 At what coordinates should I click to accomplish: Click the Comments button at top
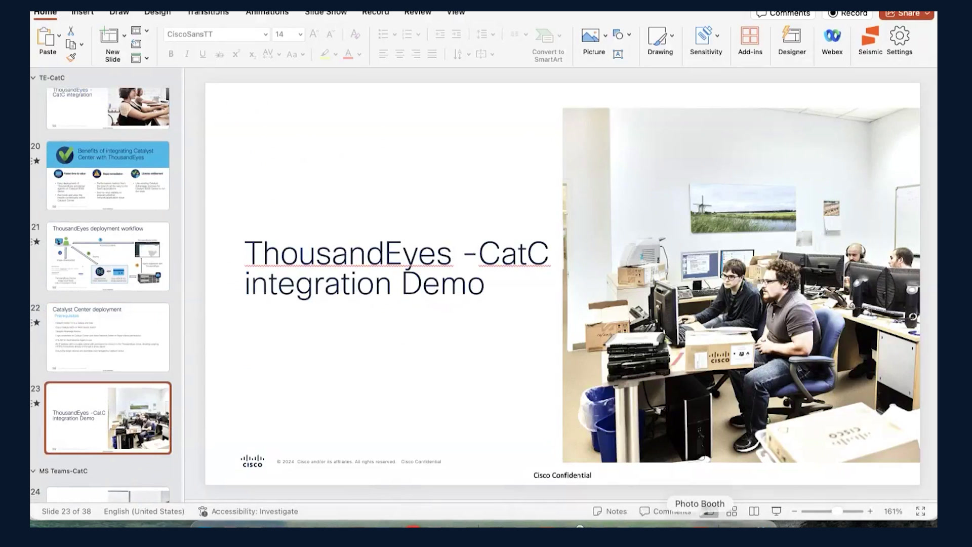tap(783, 13)
